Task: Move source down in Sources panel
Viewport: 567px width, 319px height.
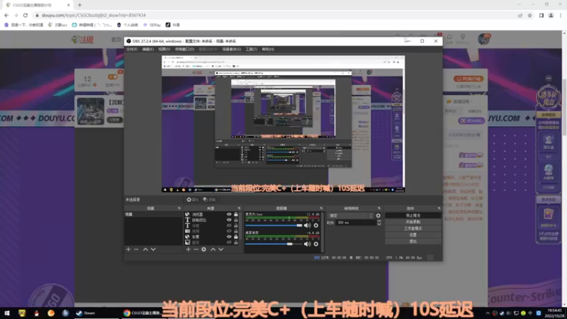Action: [x=221, y=250]
